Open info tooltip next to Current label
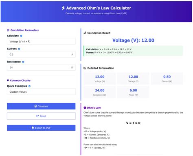 tap(19, 49)
